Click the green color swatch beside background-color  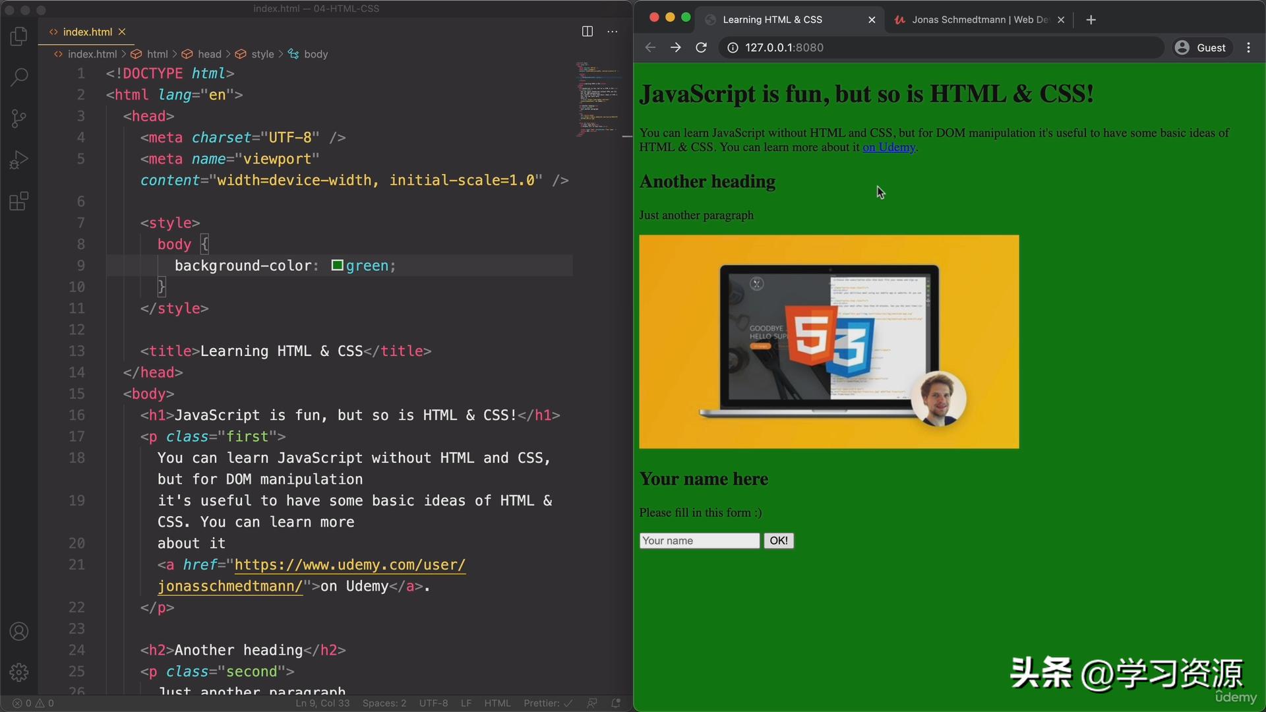338,266
